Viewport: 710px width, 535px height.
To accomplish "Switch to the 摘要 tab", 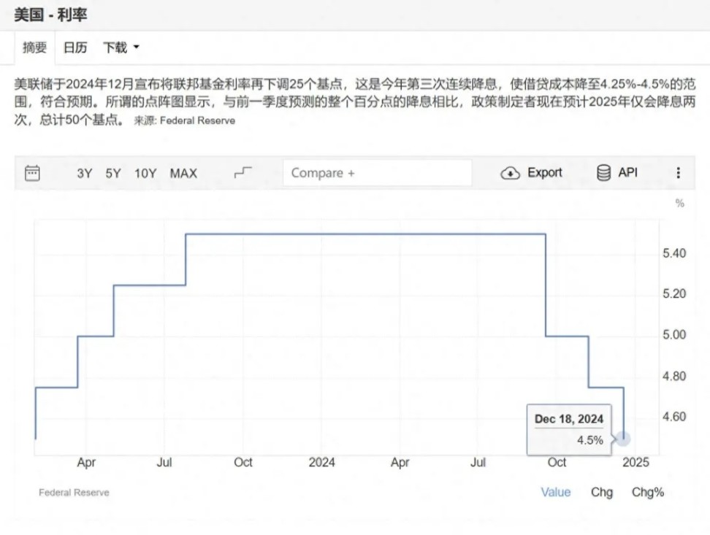I will (34, 48).
